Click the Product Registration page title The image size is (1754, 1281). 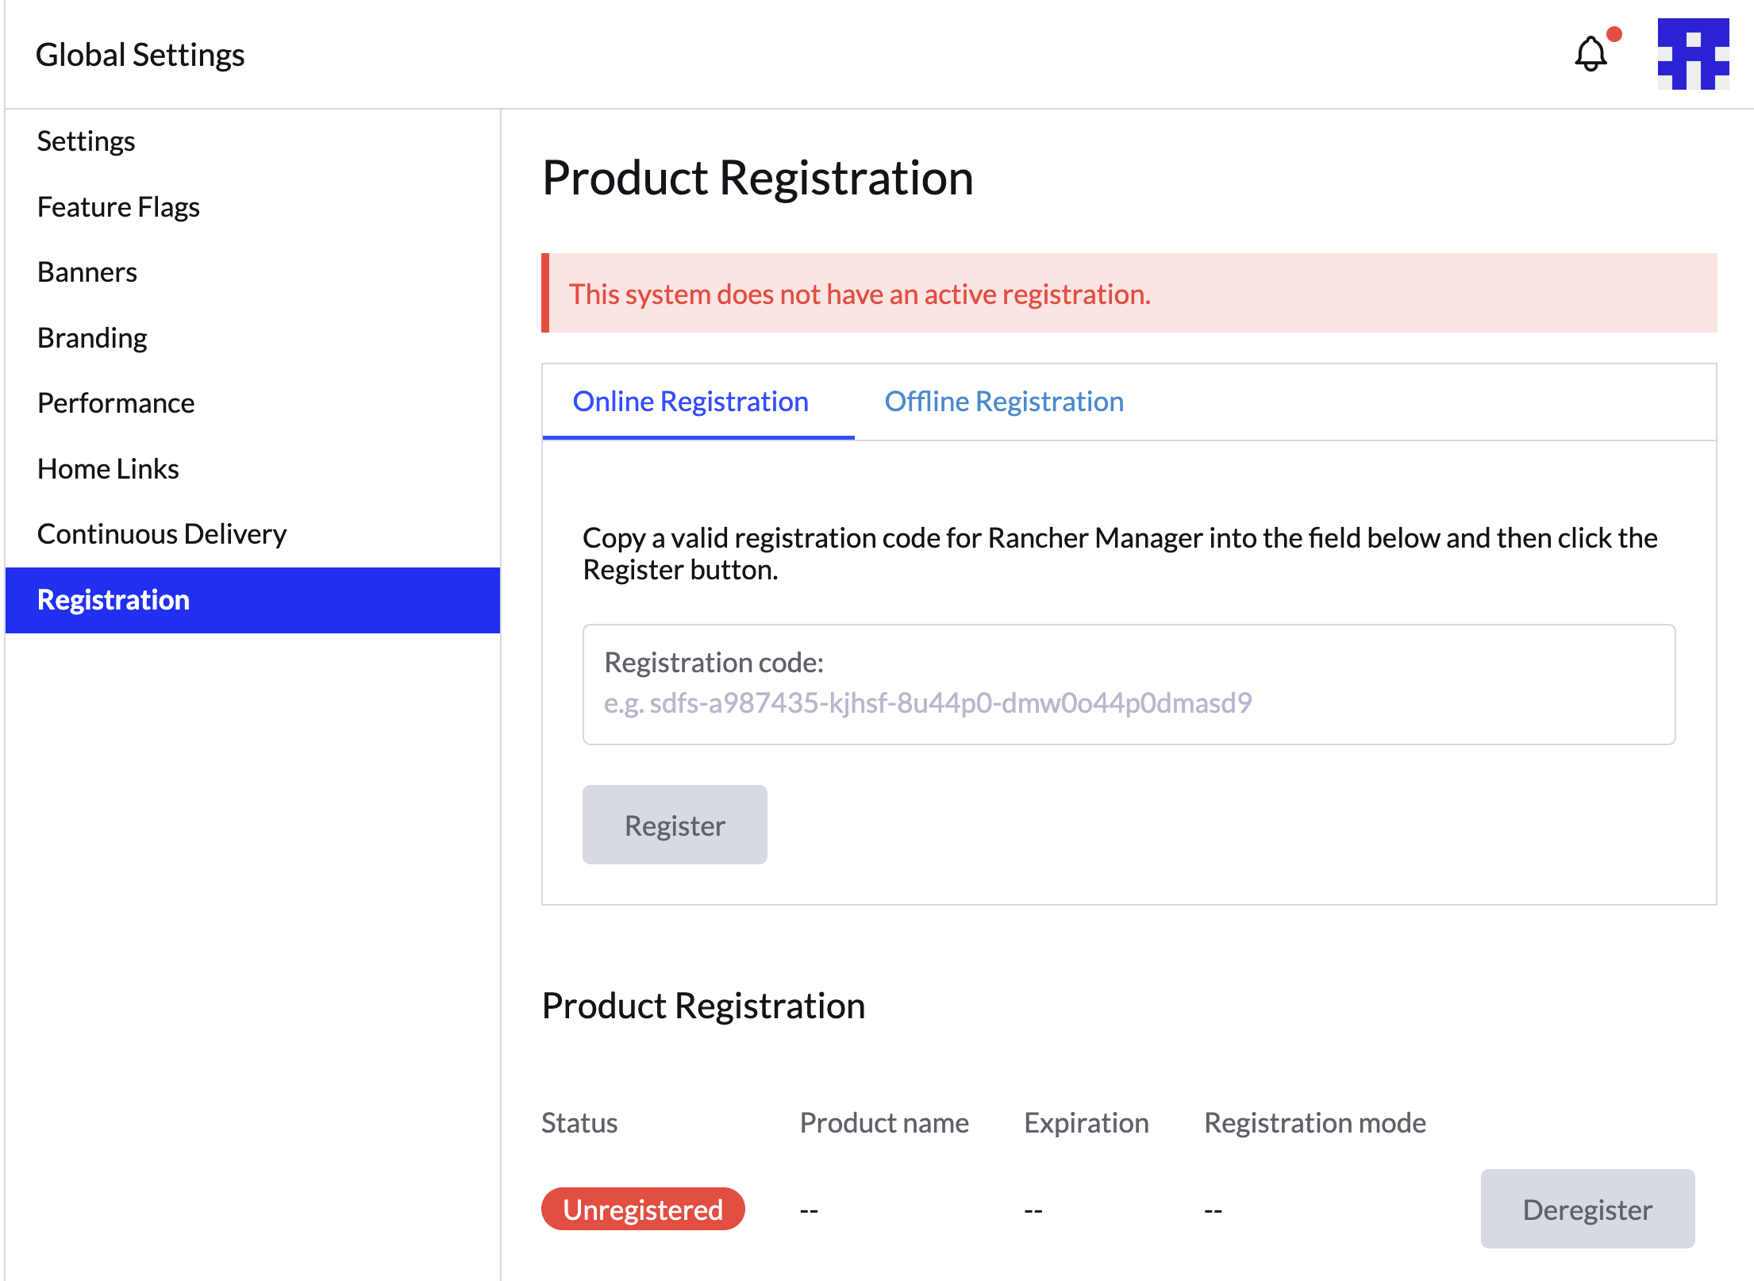pos(757,177)
